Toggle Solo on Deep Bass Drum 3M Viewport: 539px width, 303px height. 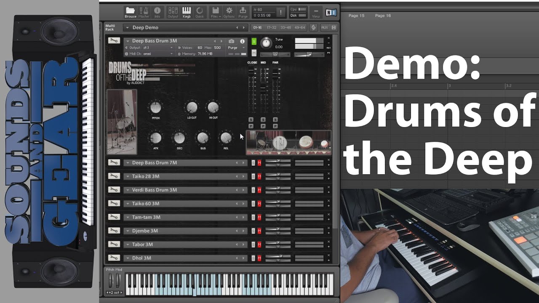[x=254, y=41]
